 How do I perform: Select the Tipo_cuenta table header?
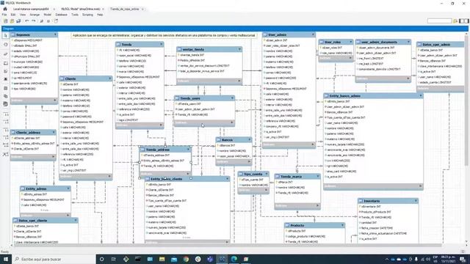point(253,174)
